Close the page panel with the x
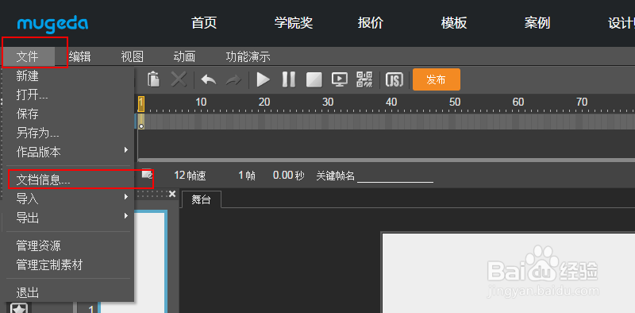 [172, 194]
